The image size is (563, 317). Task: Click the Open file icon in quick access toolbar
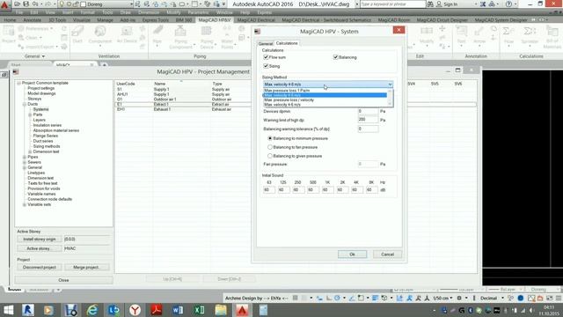tap(17, 4)
